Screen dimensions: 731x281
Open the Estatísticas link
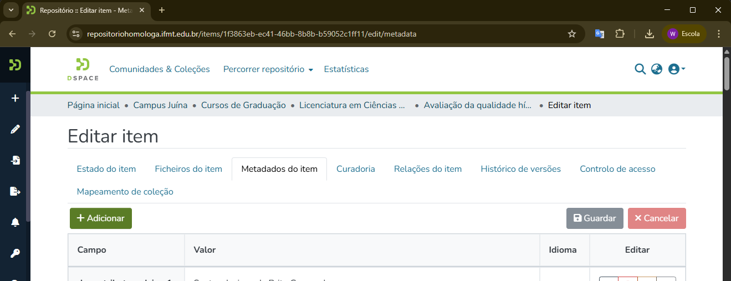[x=346, y=69]
